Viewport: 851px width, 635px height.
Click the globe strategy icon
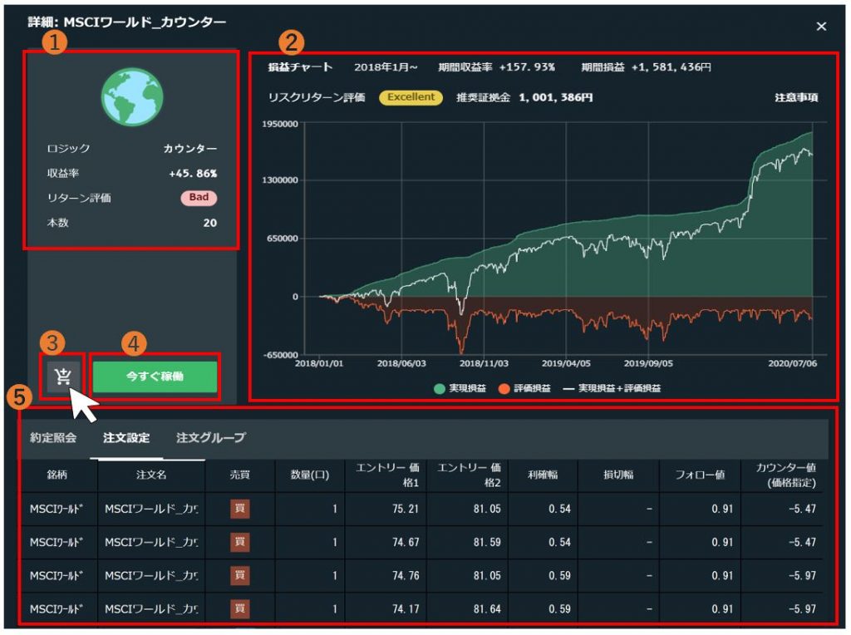[x=132, y=97]
